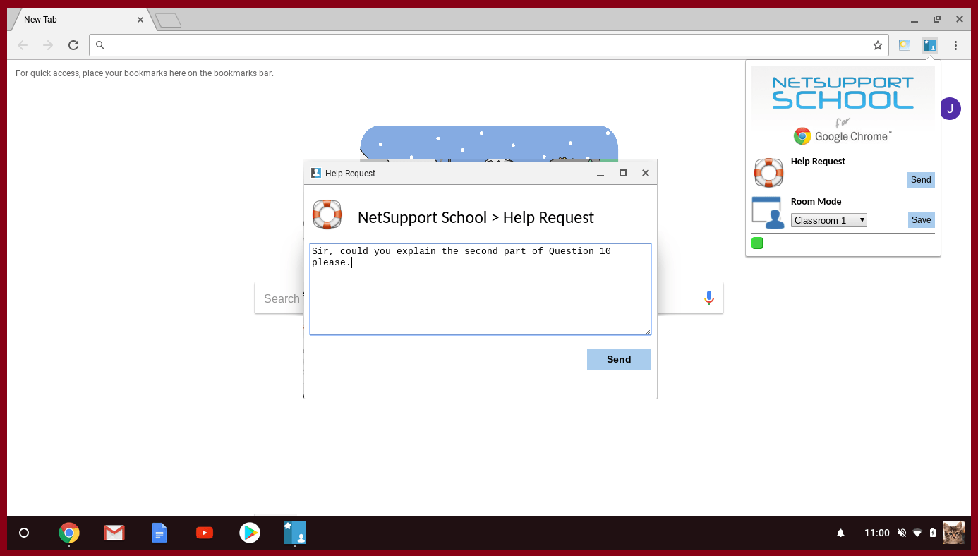The height and width of the screenshot is (556, 978).
Task: Open the Classroom 1 room dropdown
Action: click(828, 220)
